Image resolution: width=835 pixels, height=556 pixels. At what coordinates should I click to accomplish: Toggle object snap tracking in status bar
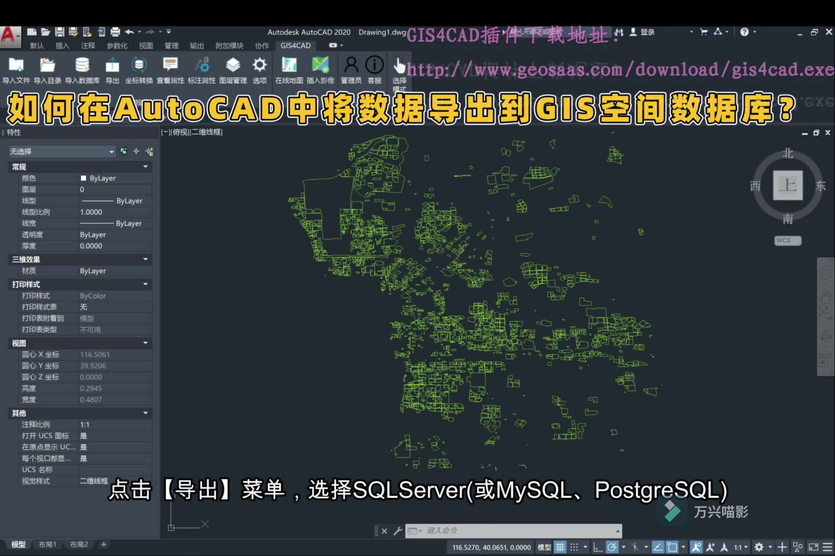pyautogui.click(x=658, y=547)
